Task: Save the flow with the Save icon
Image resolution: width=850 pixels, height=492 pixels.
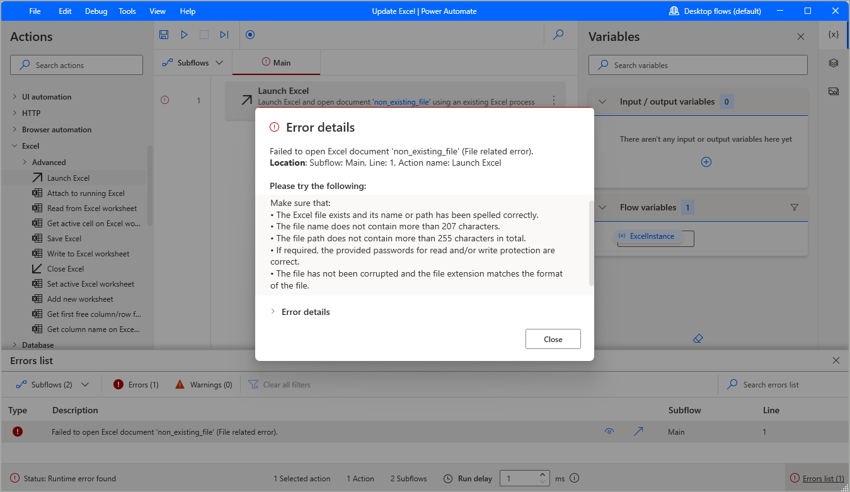Action: (x=164, y=35)
